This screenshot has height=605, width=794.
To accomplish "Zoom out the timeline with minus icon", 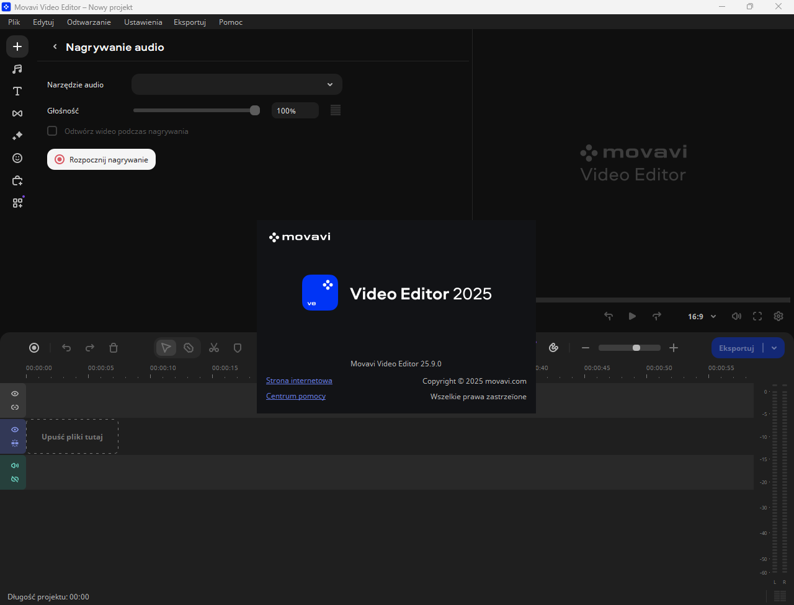I will pyautogui.click(x=585, y=348).
